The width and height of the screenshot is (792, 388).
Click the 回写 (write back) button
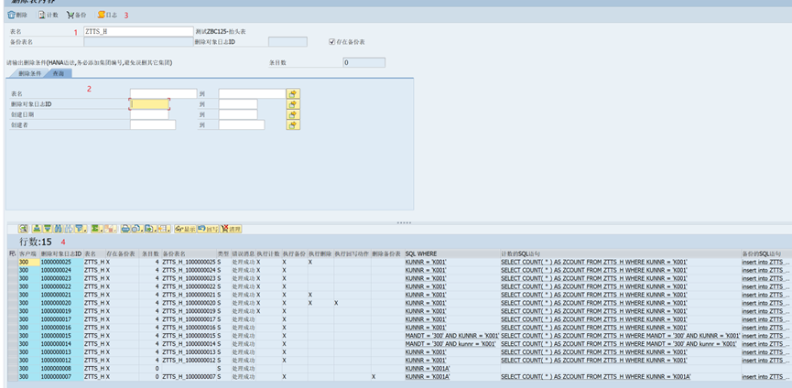[x=209, y=229]
